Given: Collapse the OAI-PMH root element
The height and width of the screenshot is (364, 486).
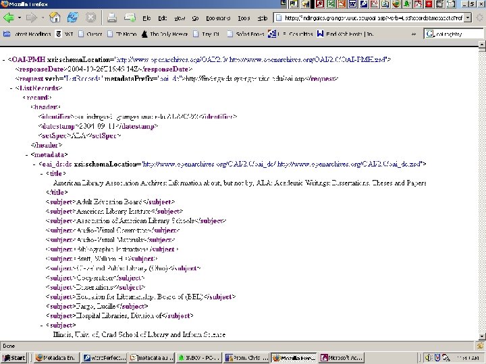Looking at the screenshot, I should (4, 60).
